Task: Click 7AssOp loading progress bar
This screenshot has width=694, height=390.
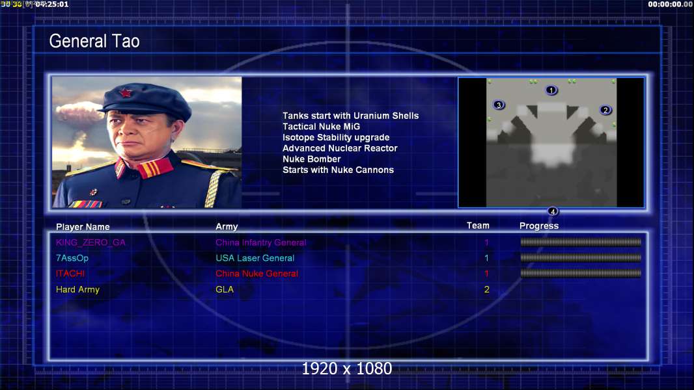Action: [581, 257]
